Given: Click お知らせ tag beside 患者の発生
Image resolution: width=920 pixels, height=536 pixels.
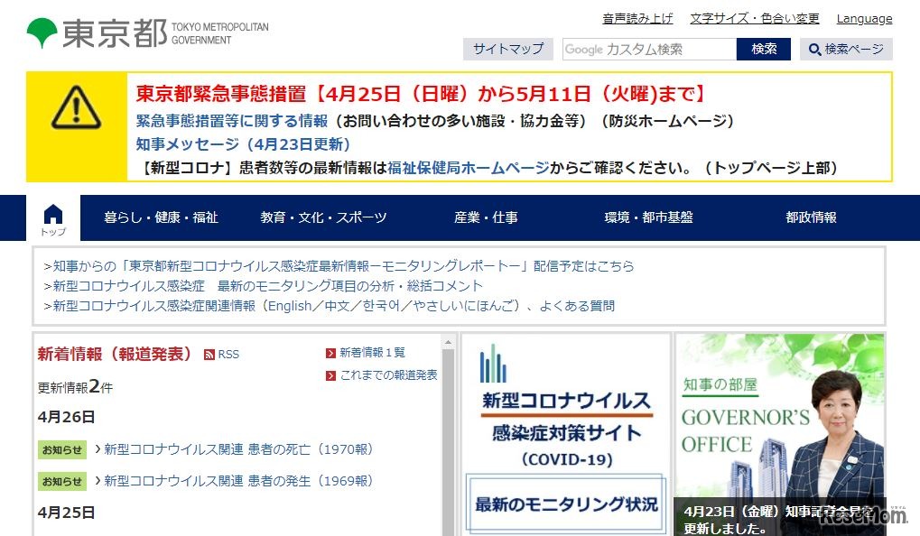Looking at the screenshot, I should tap(62, 482).
